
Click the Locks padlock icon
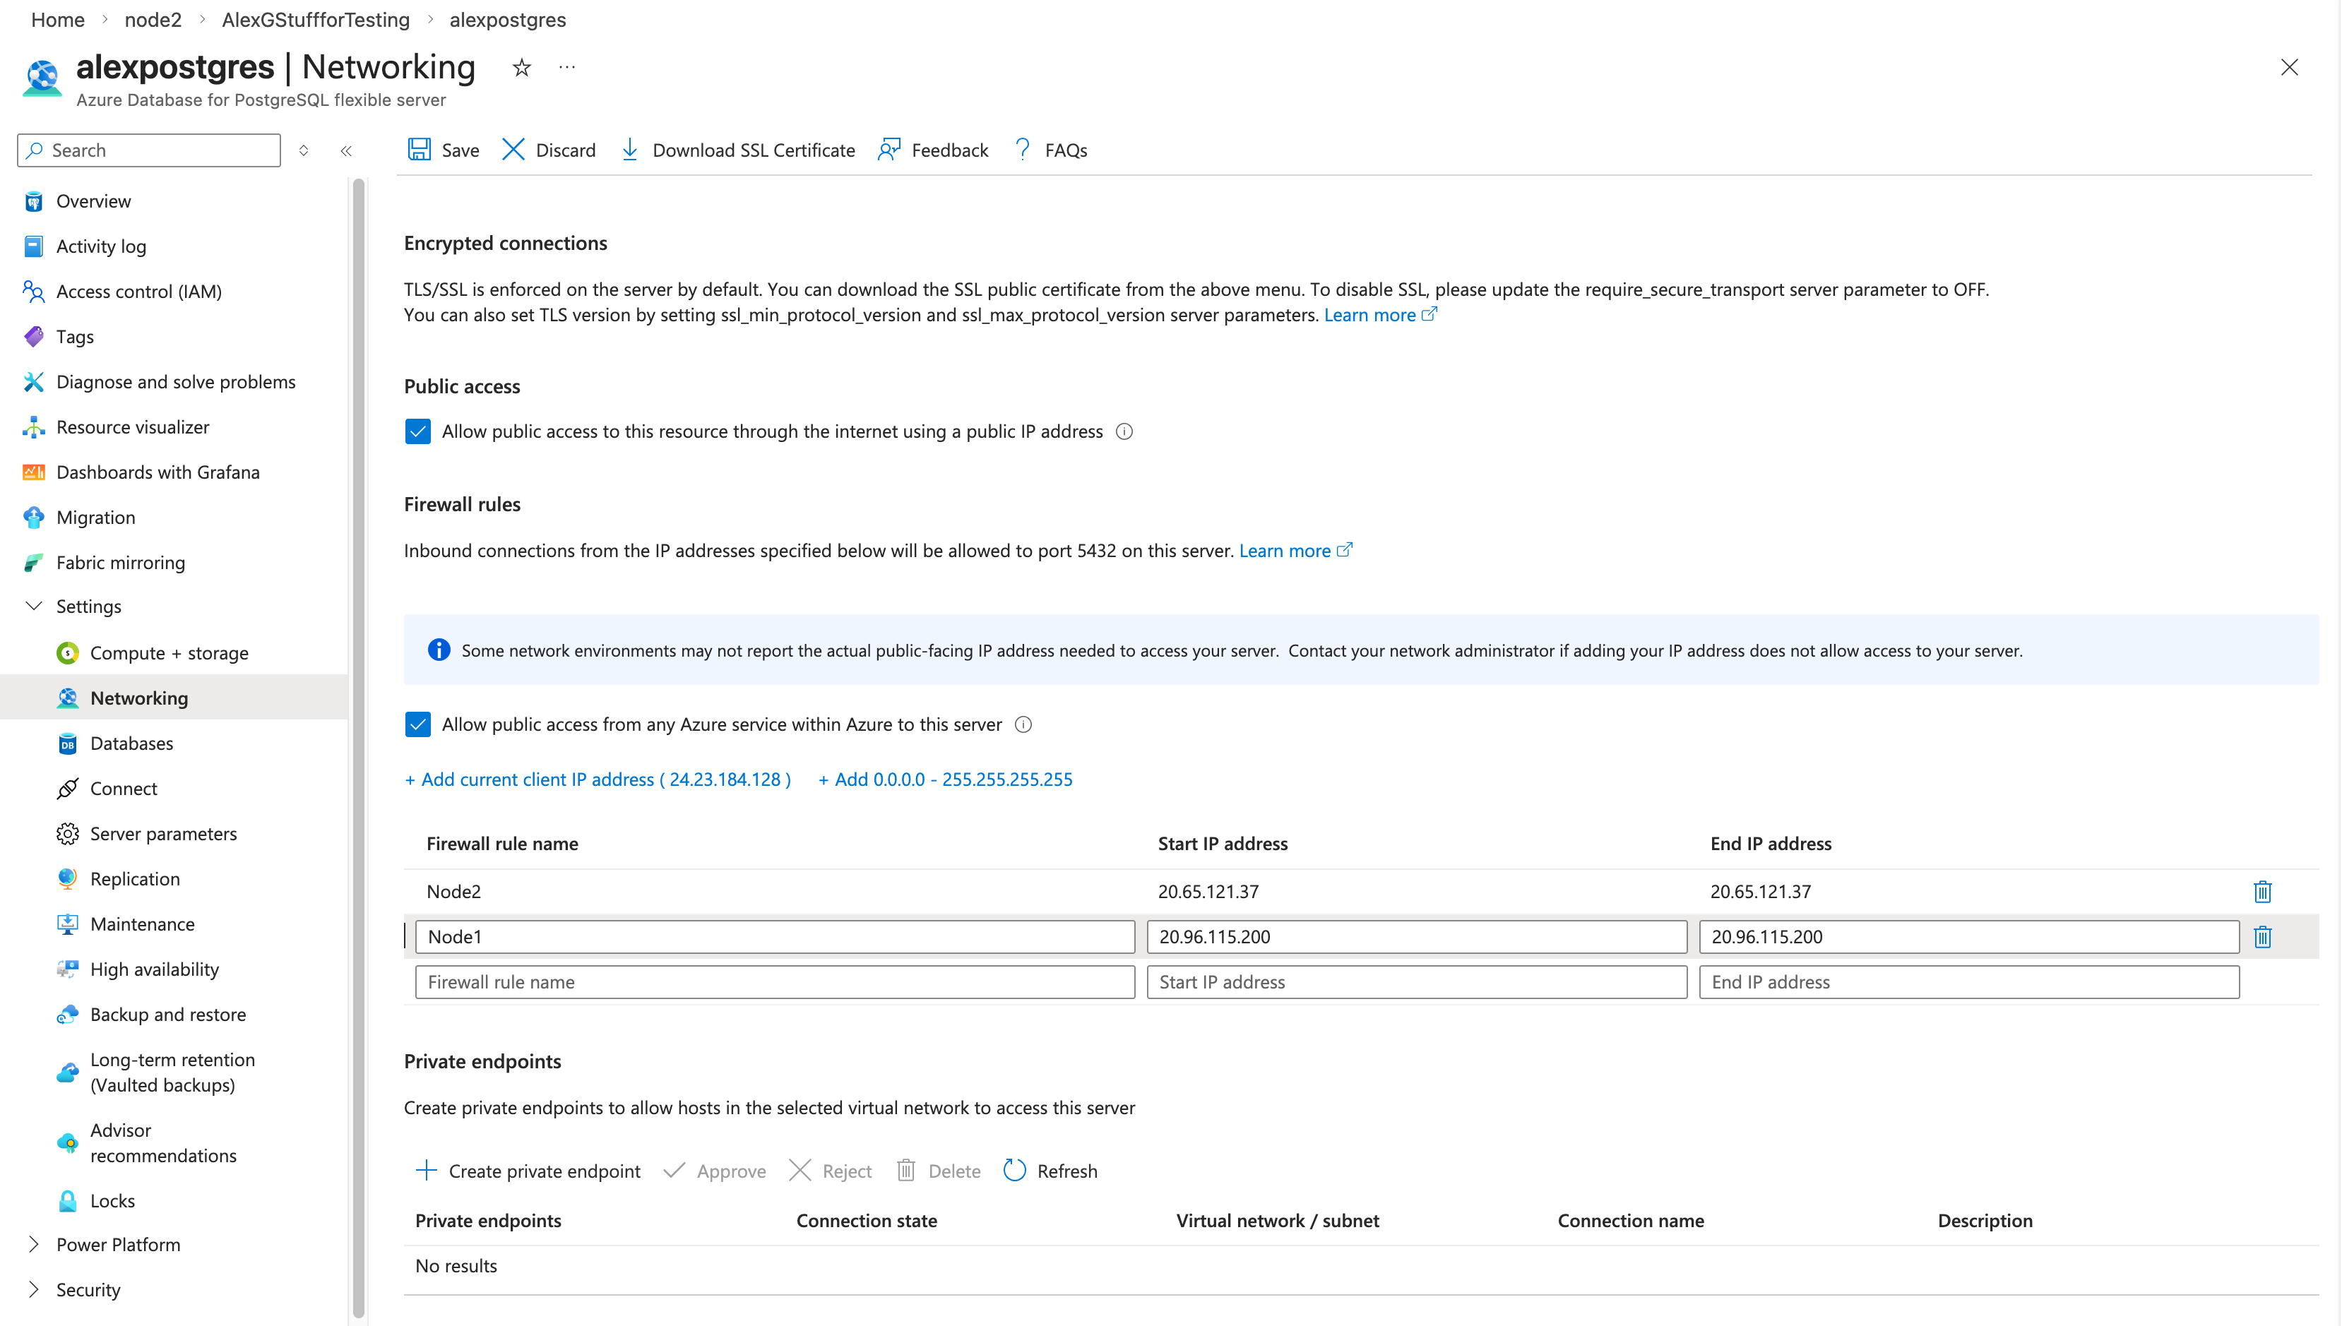tap(67, 1201)
